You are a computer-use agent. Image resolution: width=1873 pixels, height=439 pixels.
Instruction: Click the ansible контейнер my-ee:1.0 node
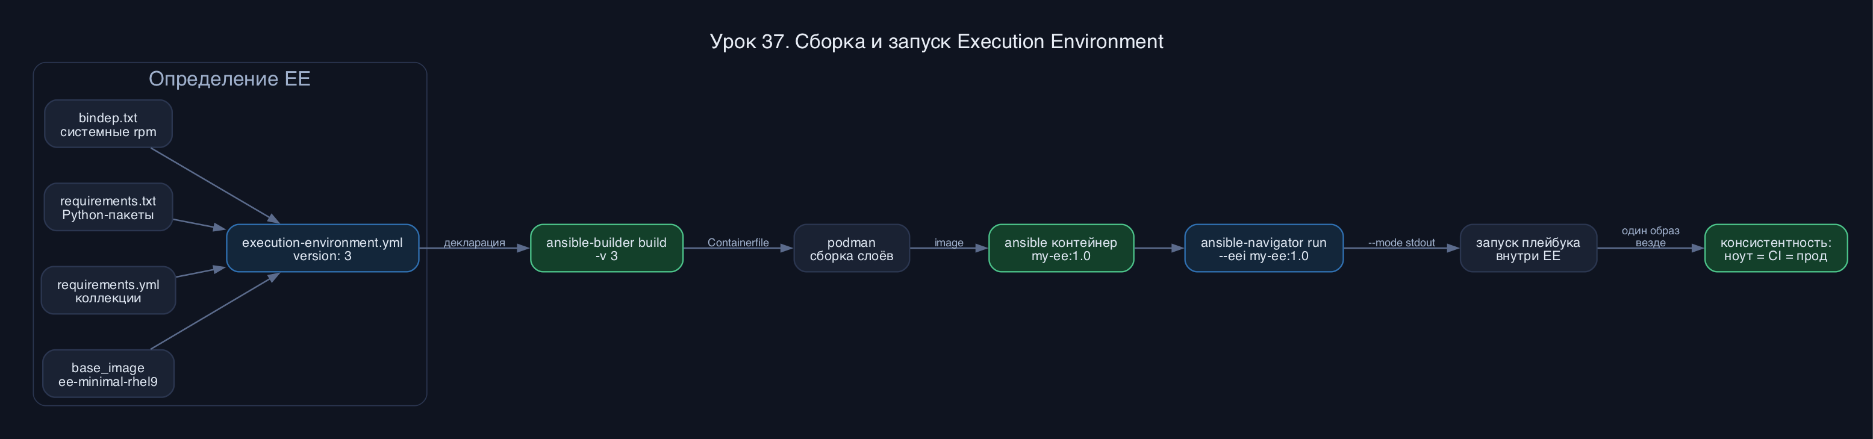point(1061,249)
